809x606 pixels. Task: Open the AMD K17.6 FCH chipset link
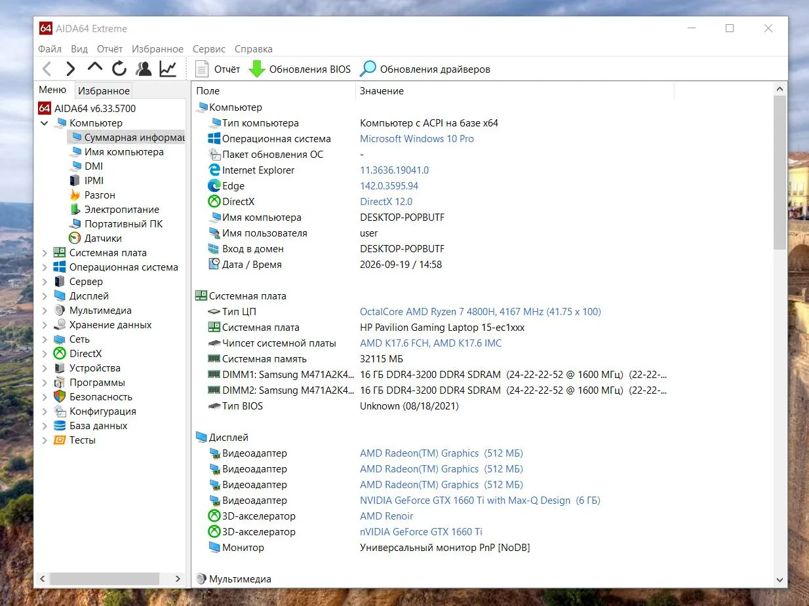click(431, 343)
